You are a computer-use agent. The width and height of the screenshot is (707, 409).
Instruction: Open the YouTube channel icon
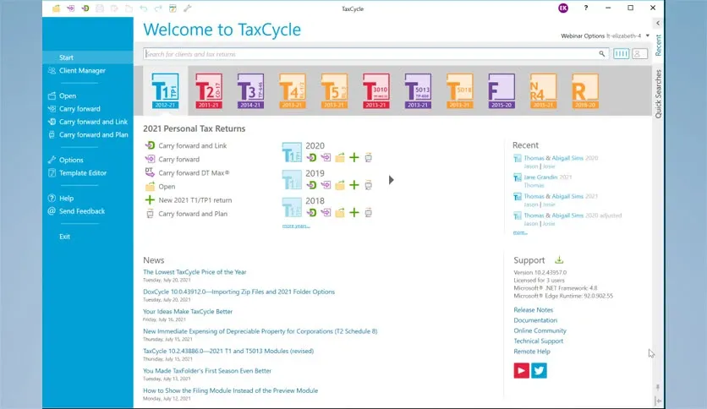click(x=521, y=371)
